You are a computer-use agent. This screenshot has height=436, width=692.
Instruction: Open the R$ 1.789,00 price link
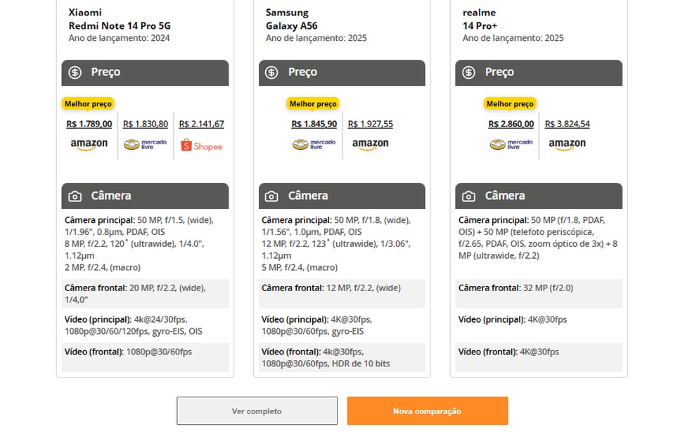pyautogui.click(x=89, y=124)
